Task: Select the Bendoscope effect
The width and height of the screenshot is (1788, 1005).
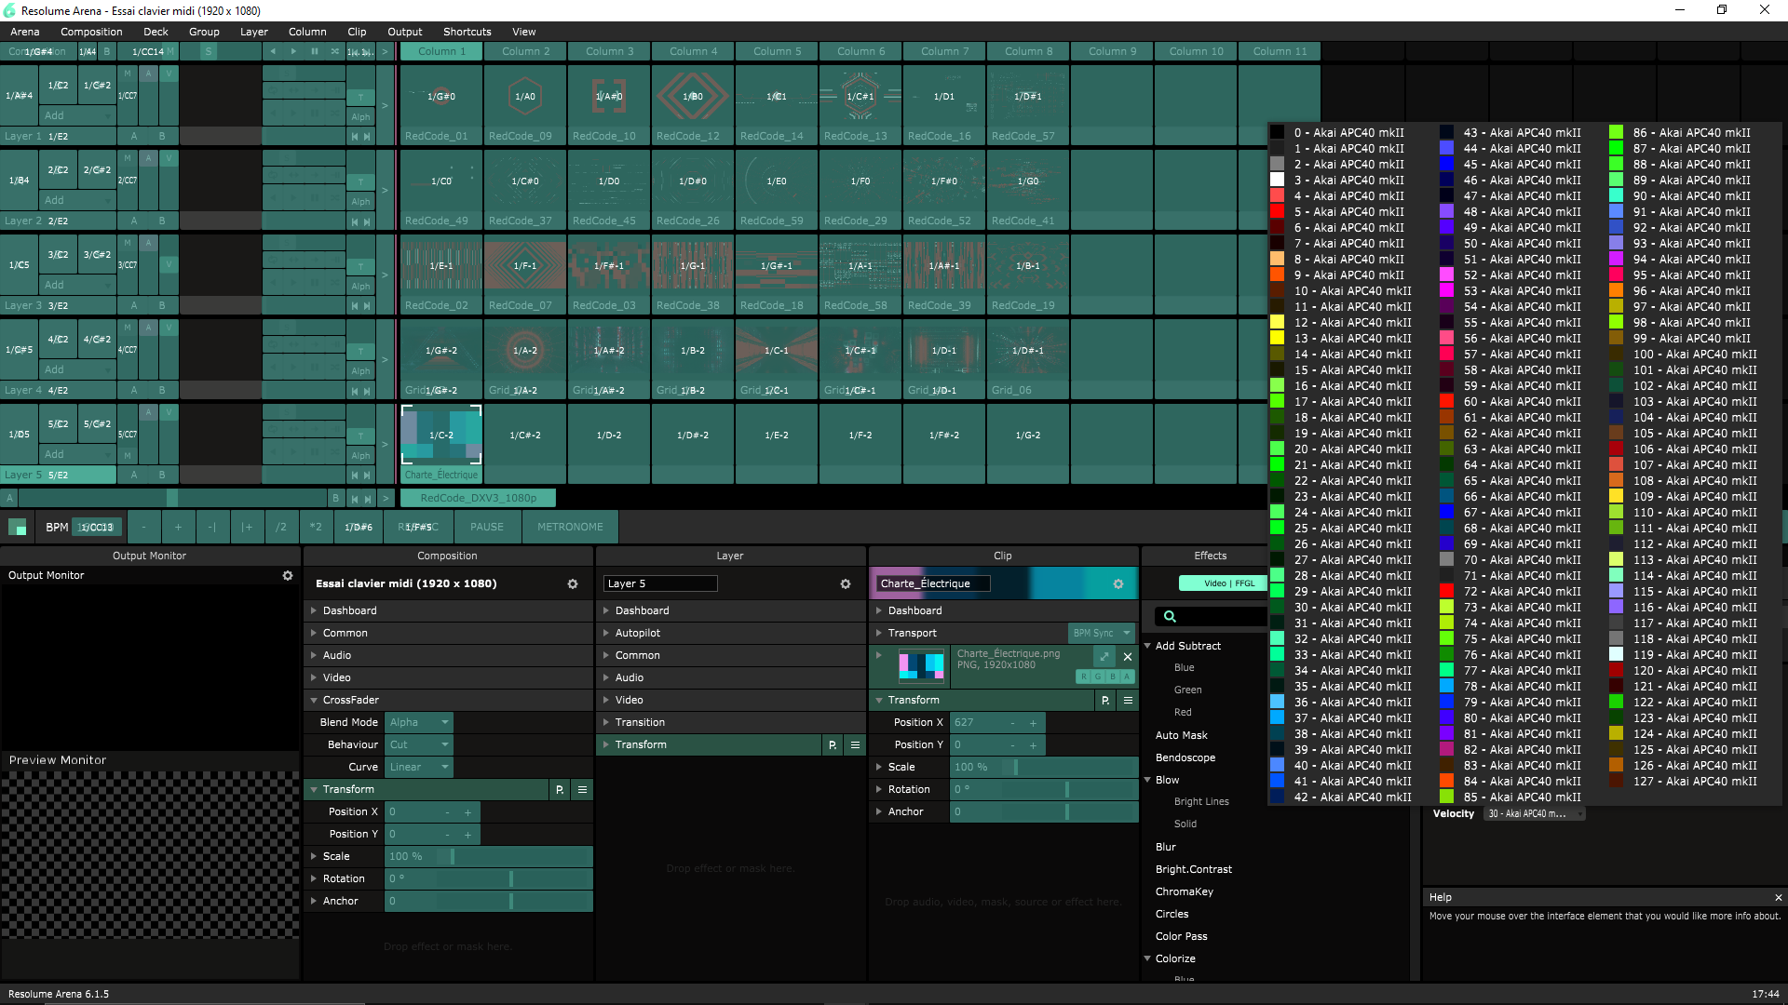Action: [x=1185, y=758]
